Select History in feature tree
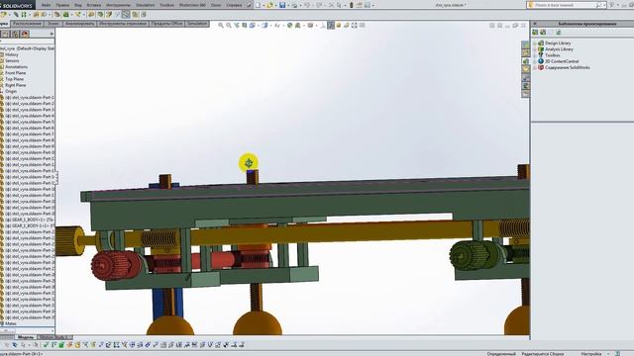This screenshot has height=356, width=634. coord(12,54)
